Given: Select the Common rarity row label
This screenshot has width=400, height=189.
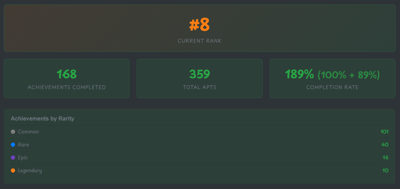Looking at the screenshot, I should pyautogui.click(x=28, y=132).
